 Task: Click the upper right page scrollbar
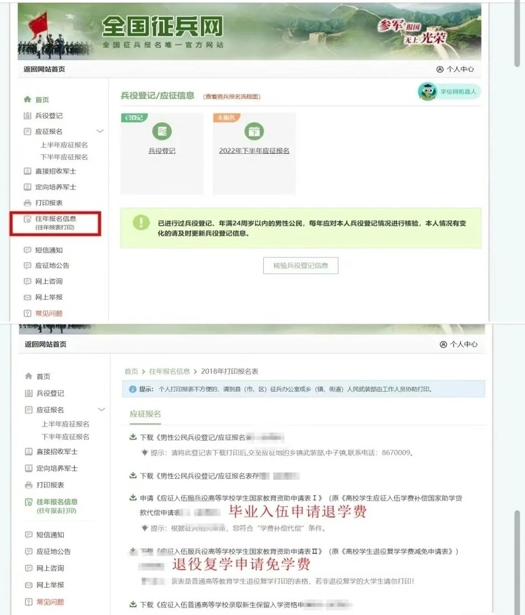point(518,34)
